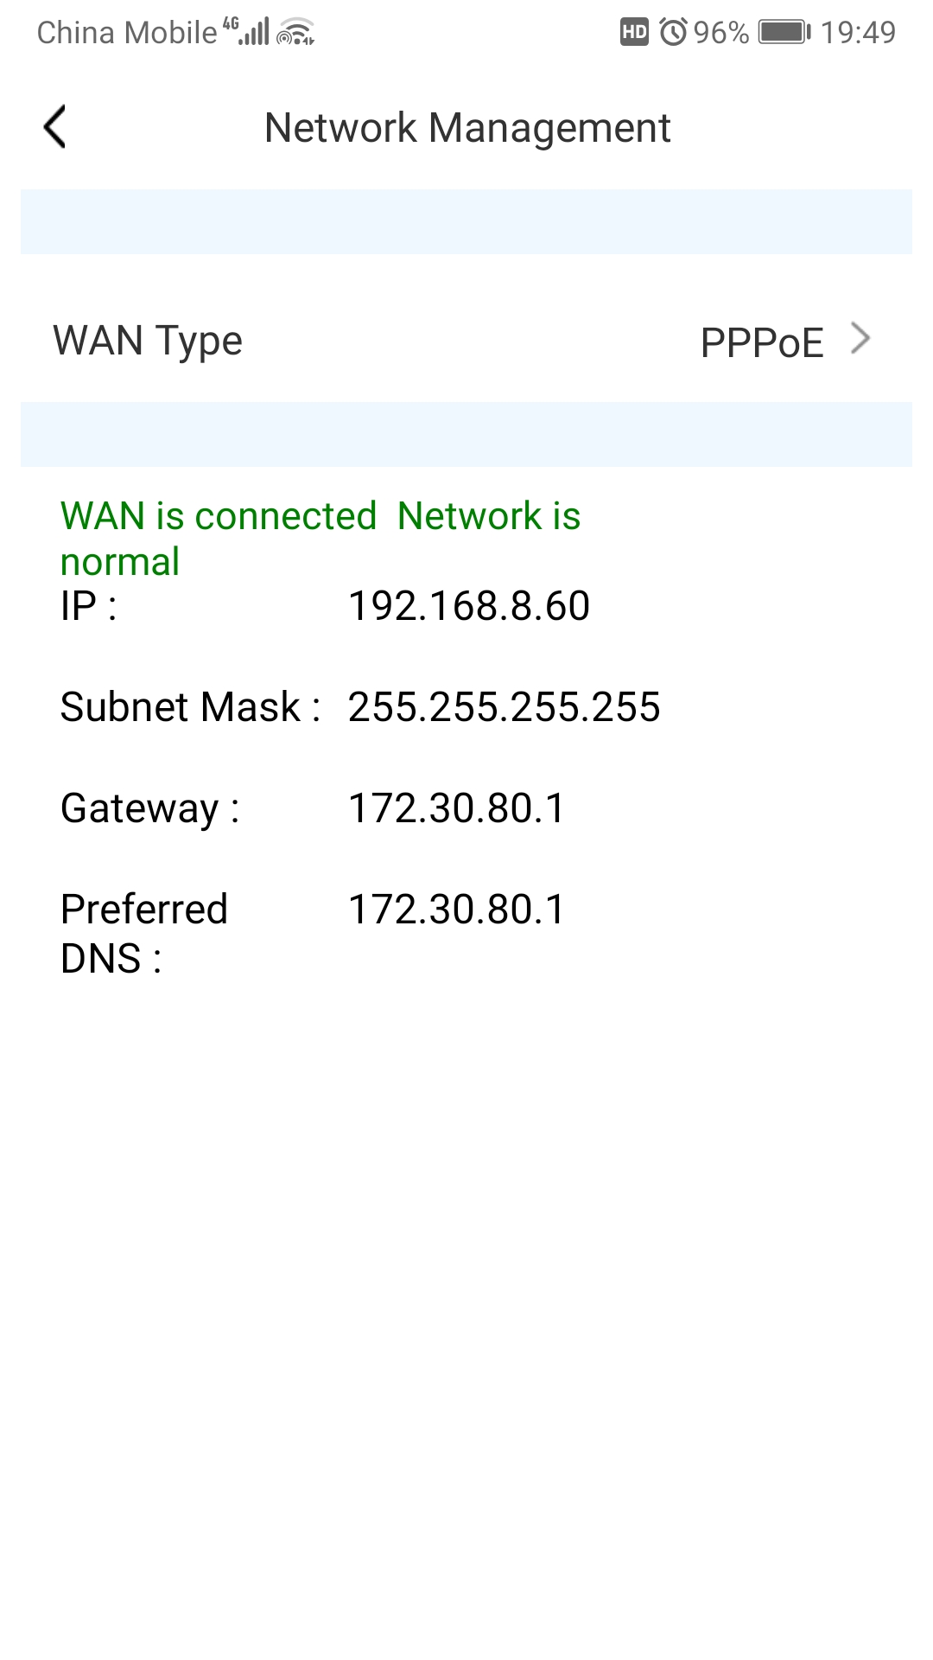Tap the alarm clock status icon
This screenshot has width=933, height=1660.
pyautogui.click(x=673, y=33)
